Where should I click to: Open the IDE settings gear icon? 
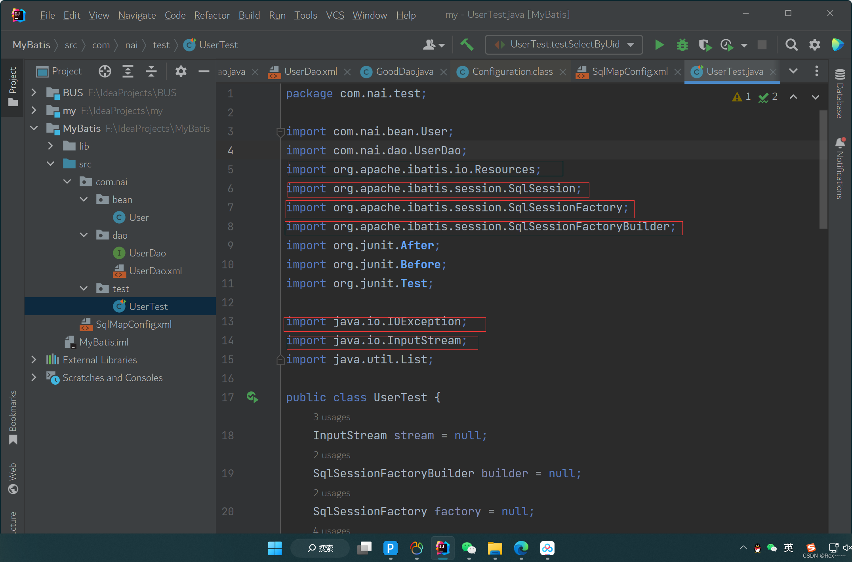814,45
